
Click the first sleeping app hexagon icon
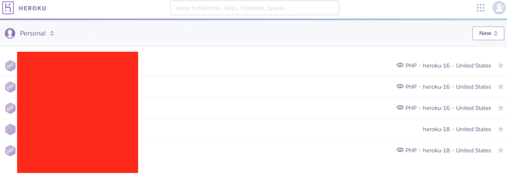click(10, 66)
